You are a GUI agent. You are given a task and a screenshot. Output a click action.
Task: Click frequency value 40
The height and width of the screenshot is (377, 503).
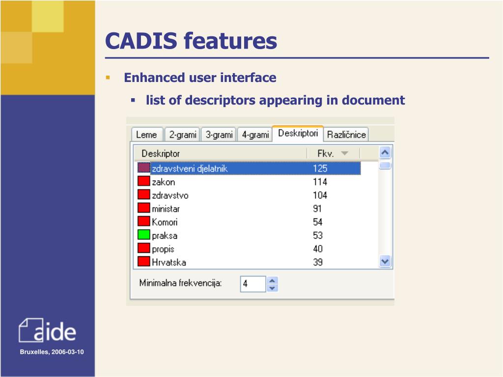(318, 249)
